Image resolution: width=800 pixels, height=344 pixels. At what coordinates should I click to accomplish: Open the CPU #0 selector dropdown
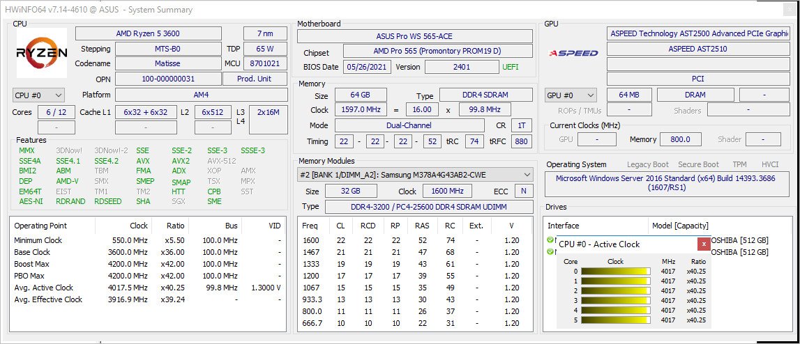(38, 95)
